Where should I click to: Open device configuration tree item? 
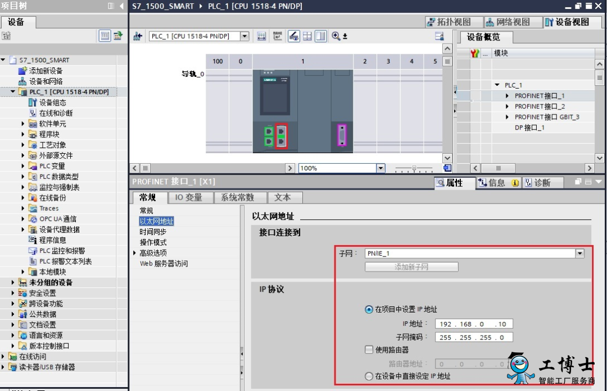point(53,103)
